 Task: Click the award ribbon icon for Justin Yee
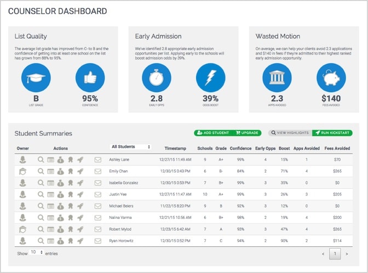click(x=71, y=194)
